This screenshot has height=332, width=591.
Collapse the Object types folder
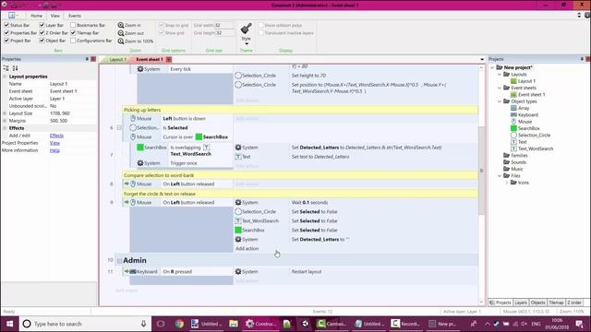point(500,101)
